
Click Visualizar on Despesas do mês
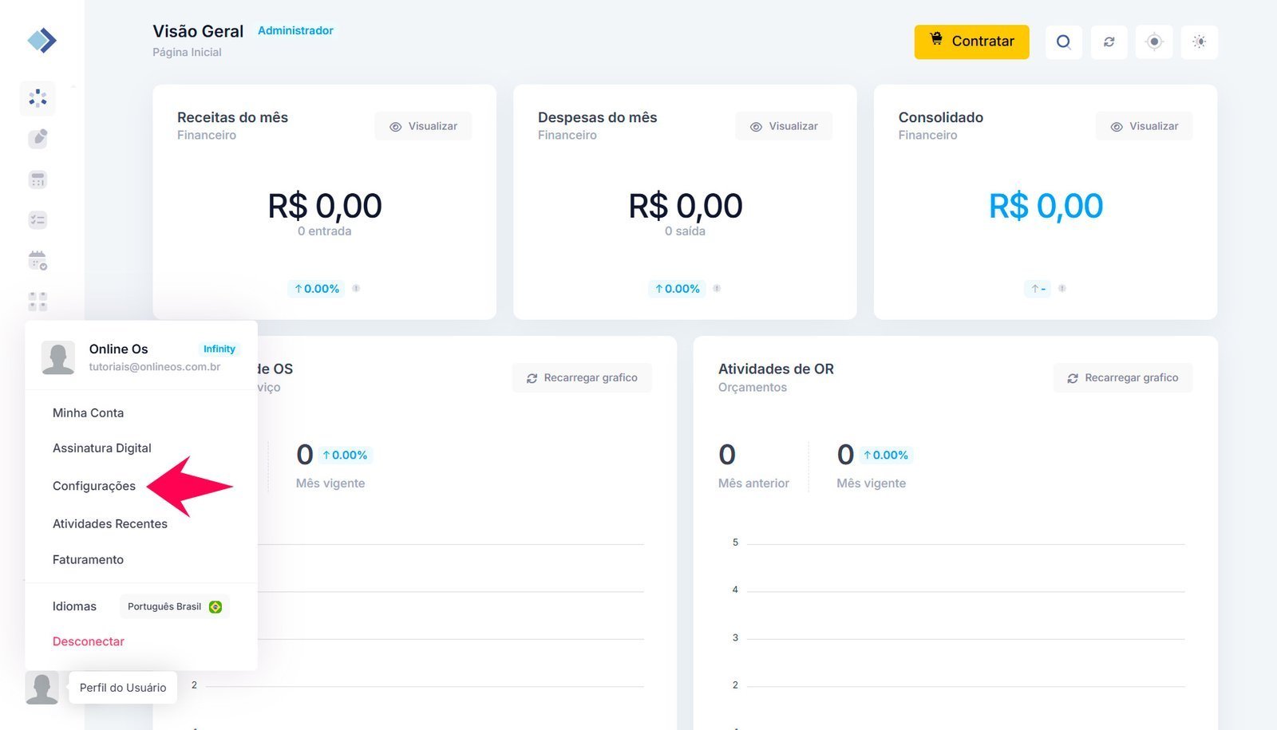point(784,126)
